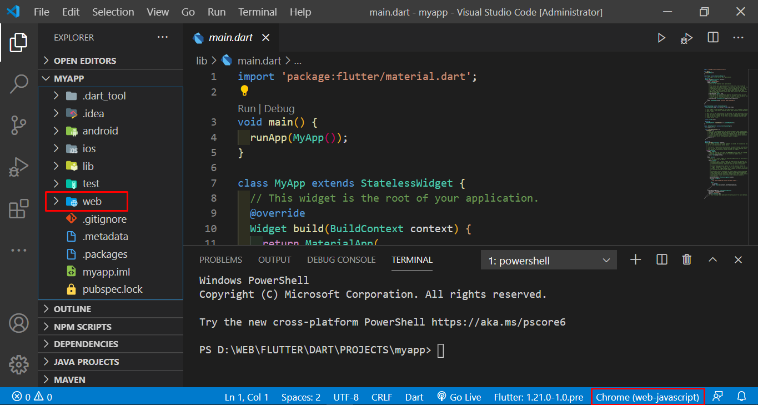Viewport: 758px width, 405px height.
Task: Open the Run and Debug view
Action: (18, 167)
